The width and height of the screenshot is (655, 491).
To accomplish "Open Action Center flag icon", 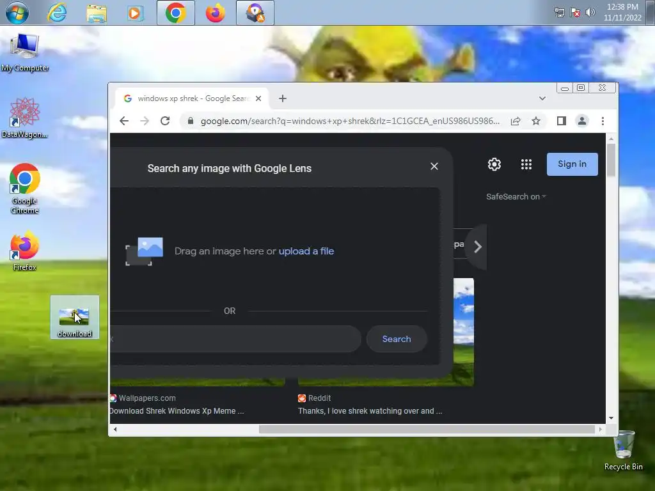I will [575, 13].
